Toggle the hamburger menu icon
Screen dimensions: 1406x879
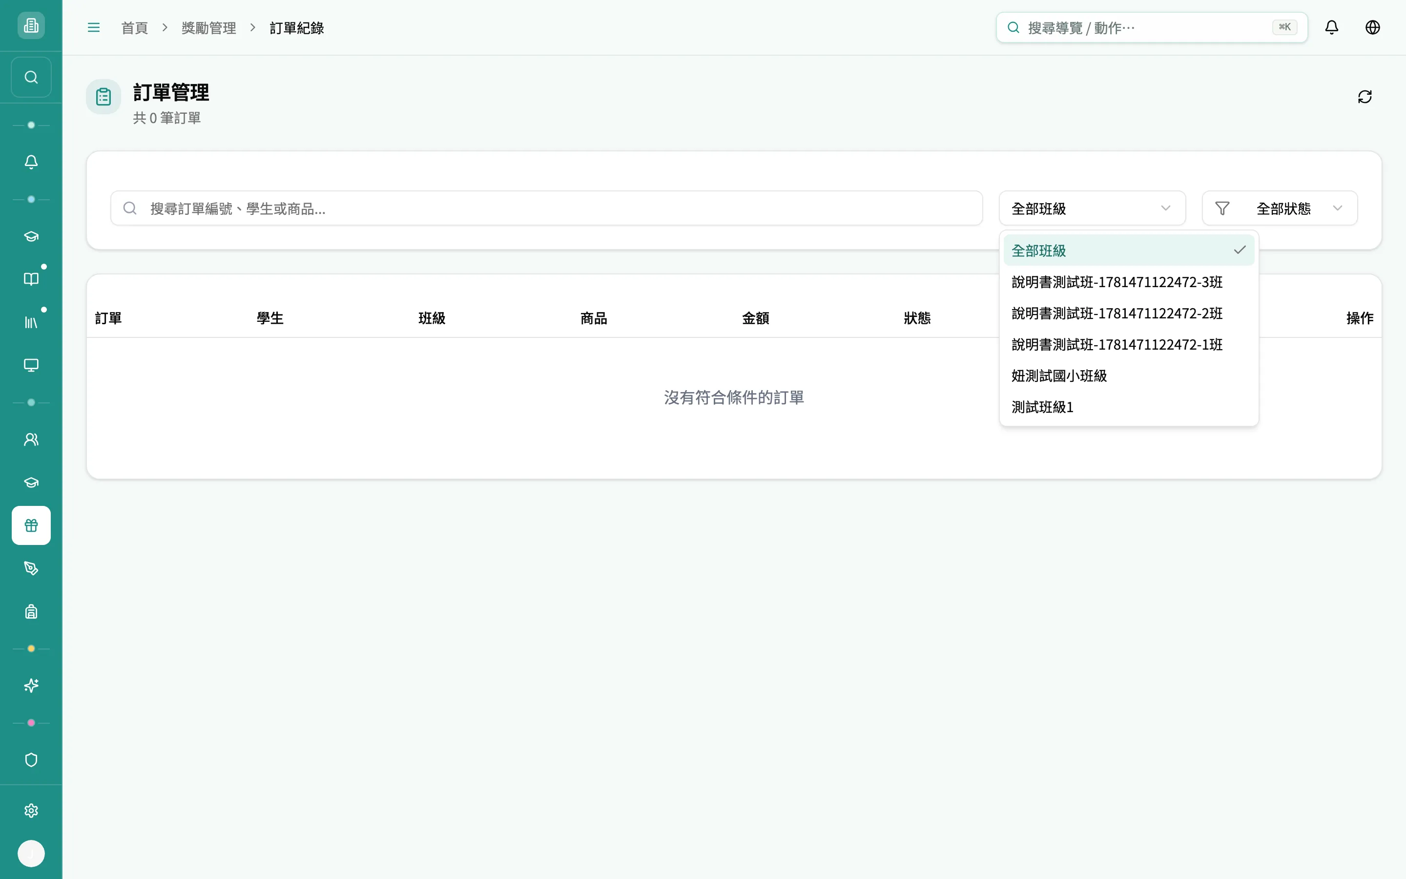[94, 27]
